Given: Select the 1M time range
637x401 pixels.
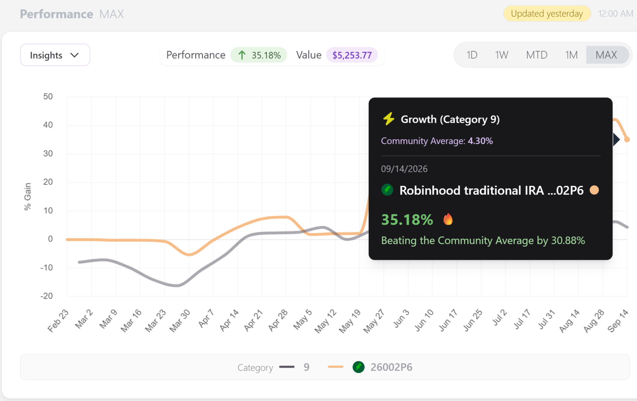Looking at the screenshot, I should point(571,55).
